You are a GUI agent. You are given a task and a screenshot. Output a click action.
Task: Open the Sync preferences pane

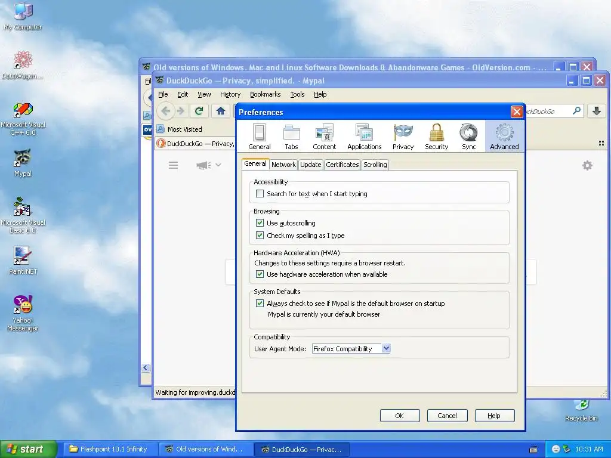[x=468, y=137]
